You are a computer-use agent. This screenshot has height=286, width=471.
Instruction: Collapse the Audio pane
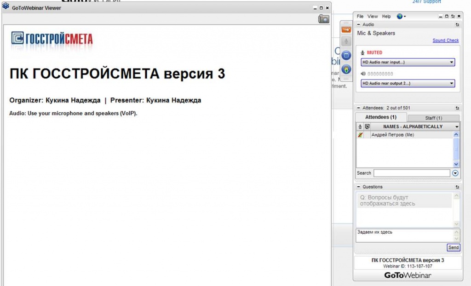[358, 25]
